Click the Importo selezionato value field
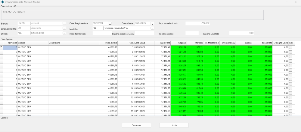The image size is (301, 132). pyautogui.click(x=197, y=23)
